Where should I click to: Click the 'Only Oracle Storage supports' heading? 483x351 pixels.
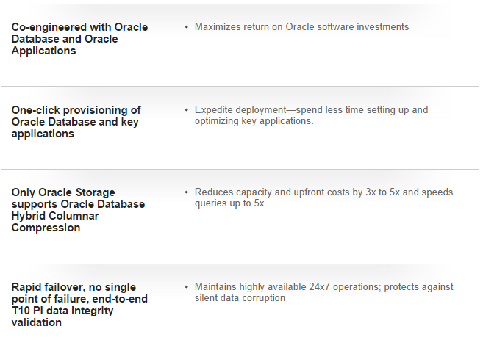(x=78, y=210)
